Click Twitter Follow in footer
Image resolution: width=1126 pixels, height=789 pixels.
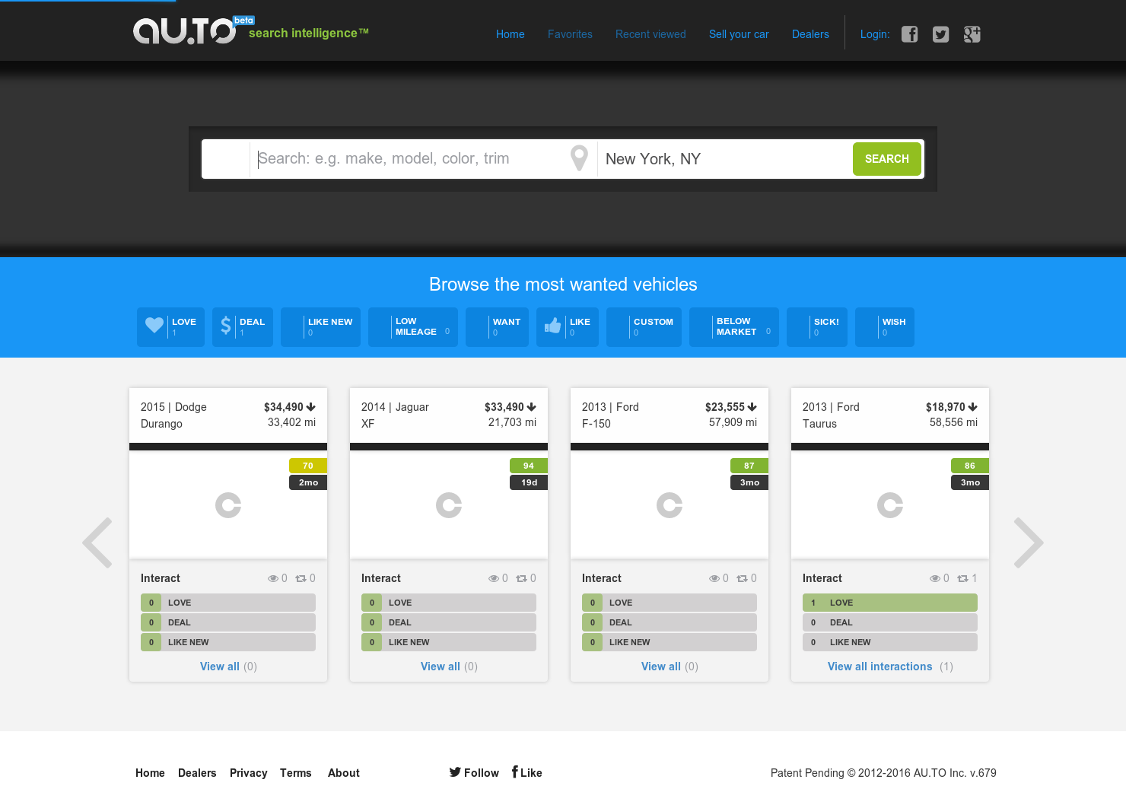click(x=474, y=772)
